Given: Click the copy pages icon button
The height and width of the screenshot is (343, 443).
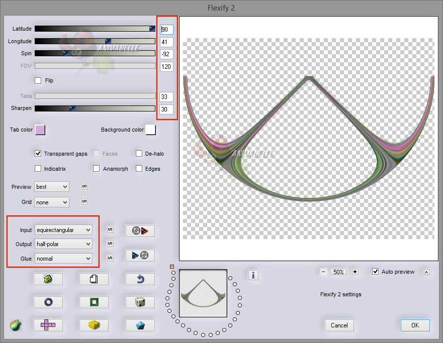Looking at the screenshot, I should 94,279.
